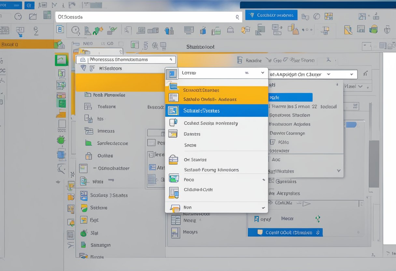Click the folder icon beside Ponk Perermites
396x271 pixels.
tap(87, 95)
